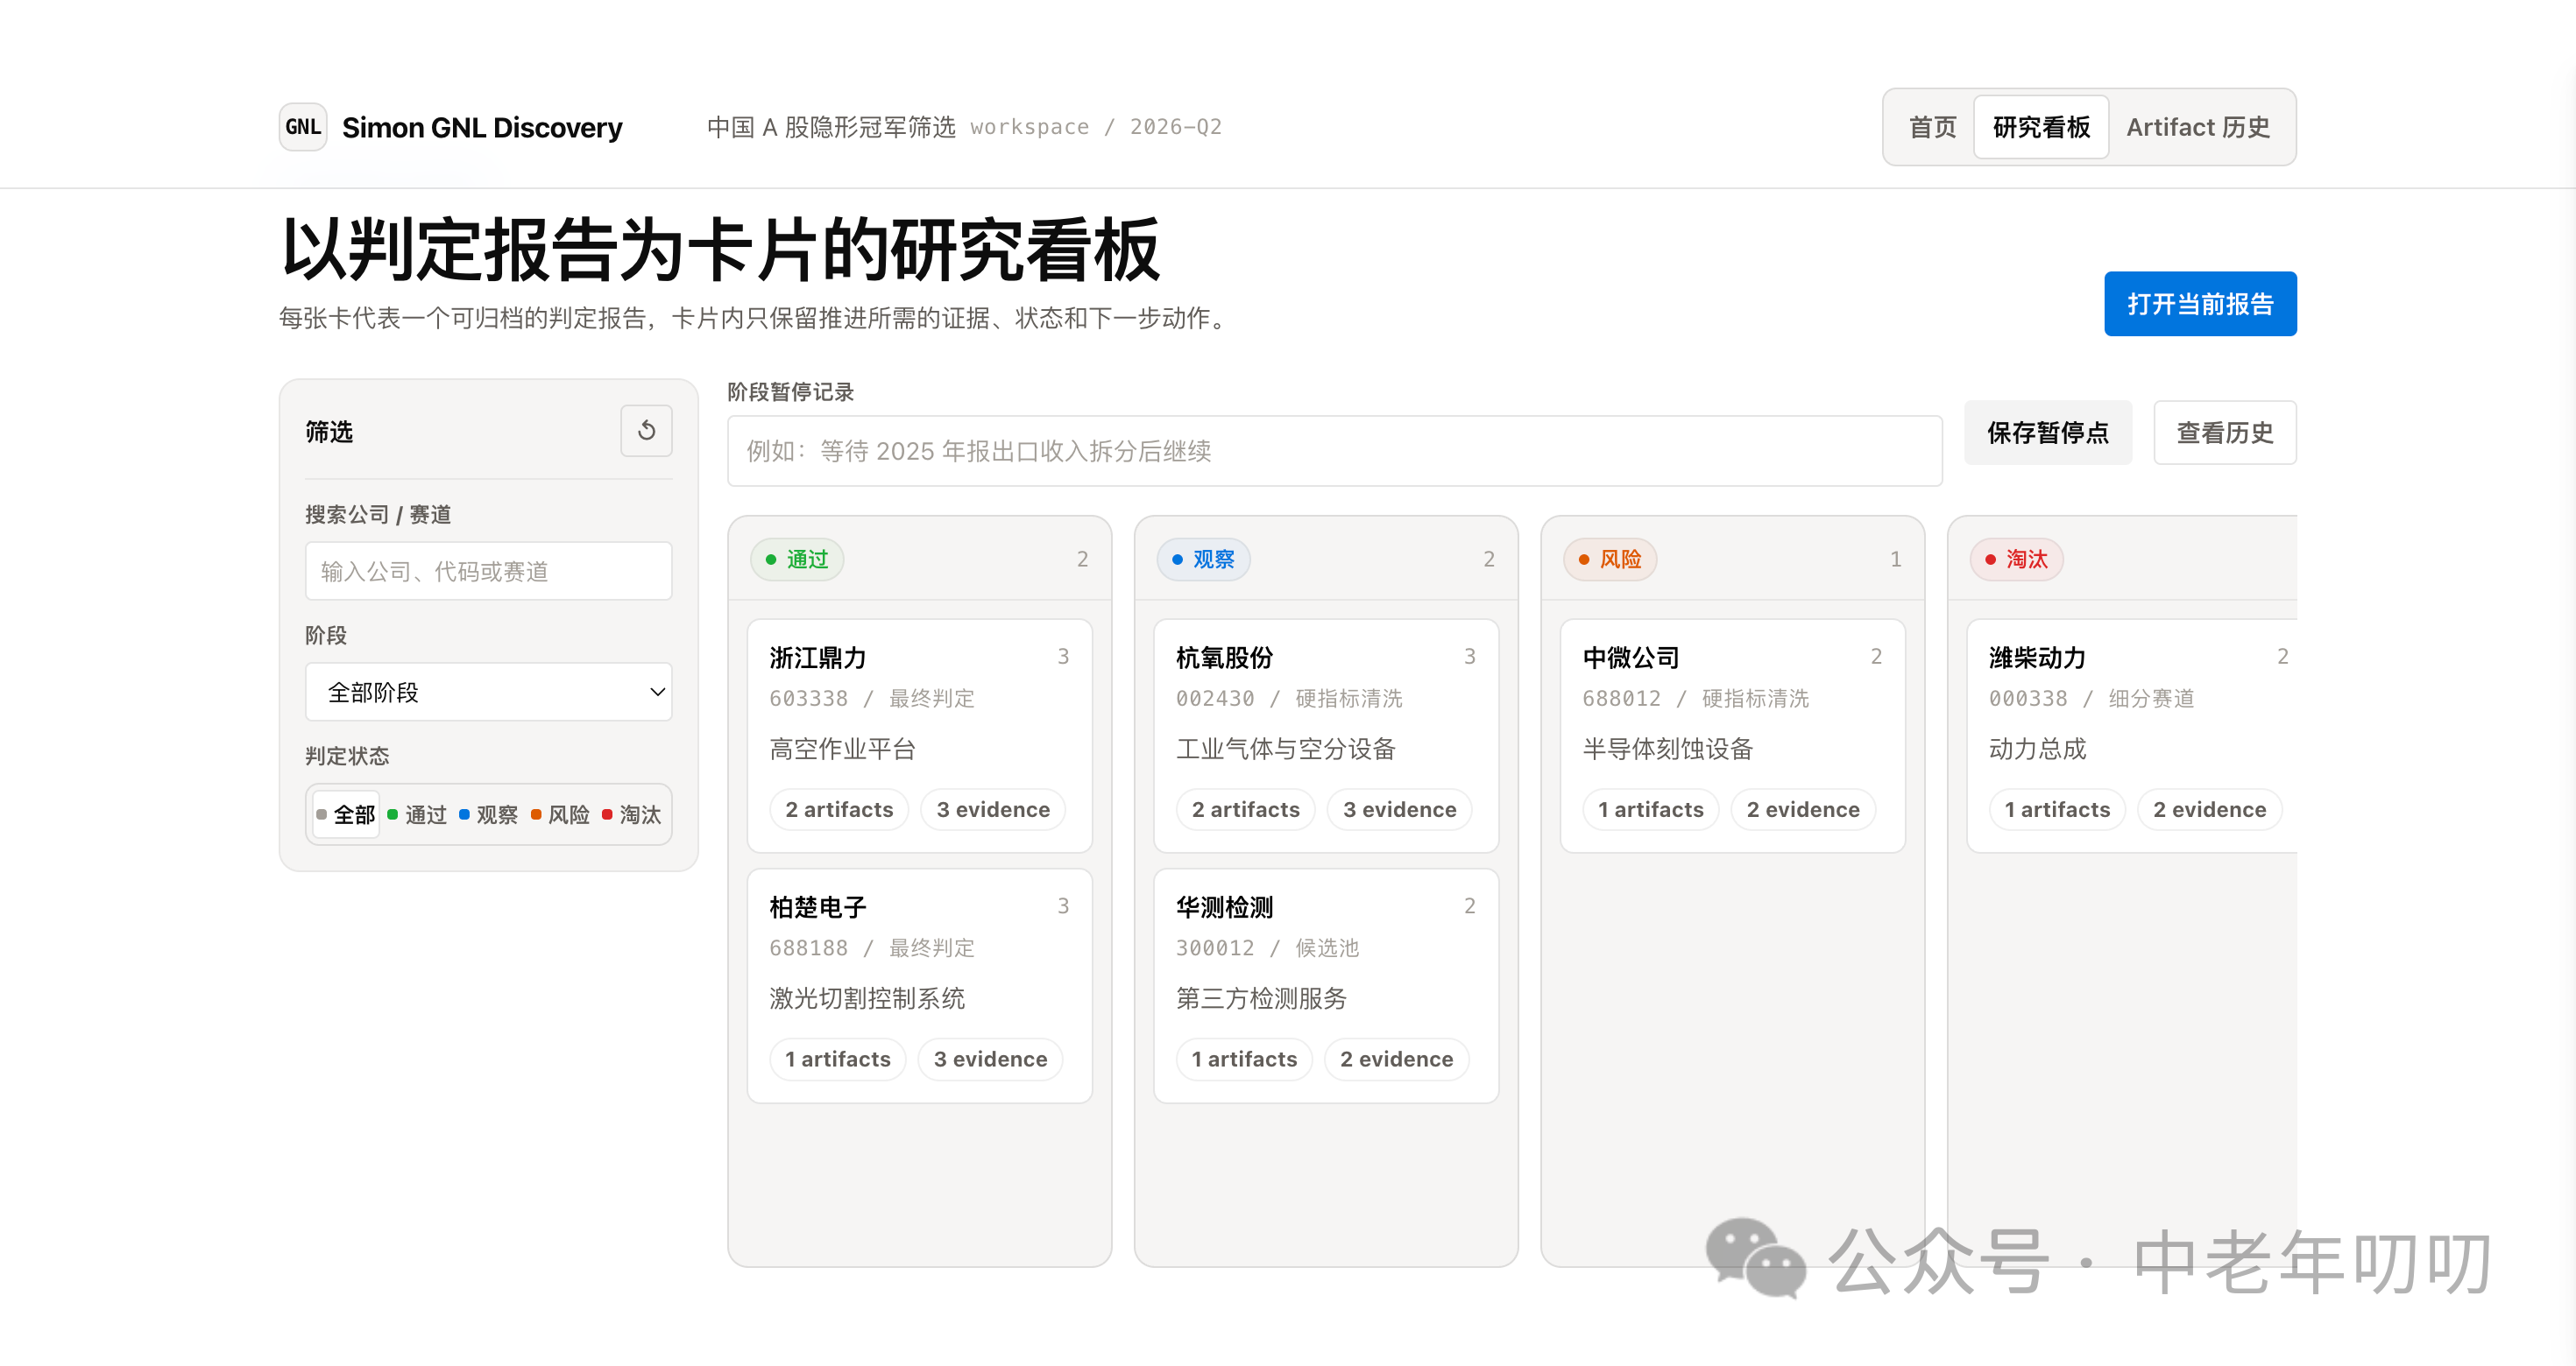The width and height of the screenshot is (2576, 1366).
Task: Click the 第三方检测服务 sector text
Action: (1261, 998)
